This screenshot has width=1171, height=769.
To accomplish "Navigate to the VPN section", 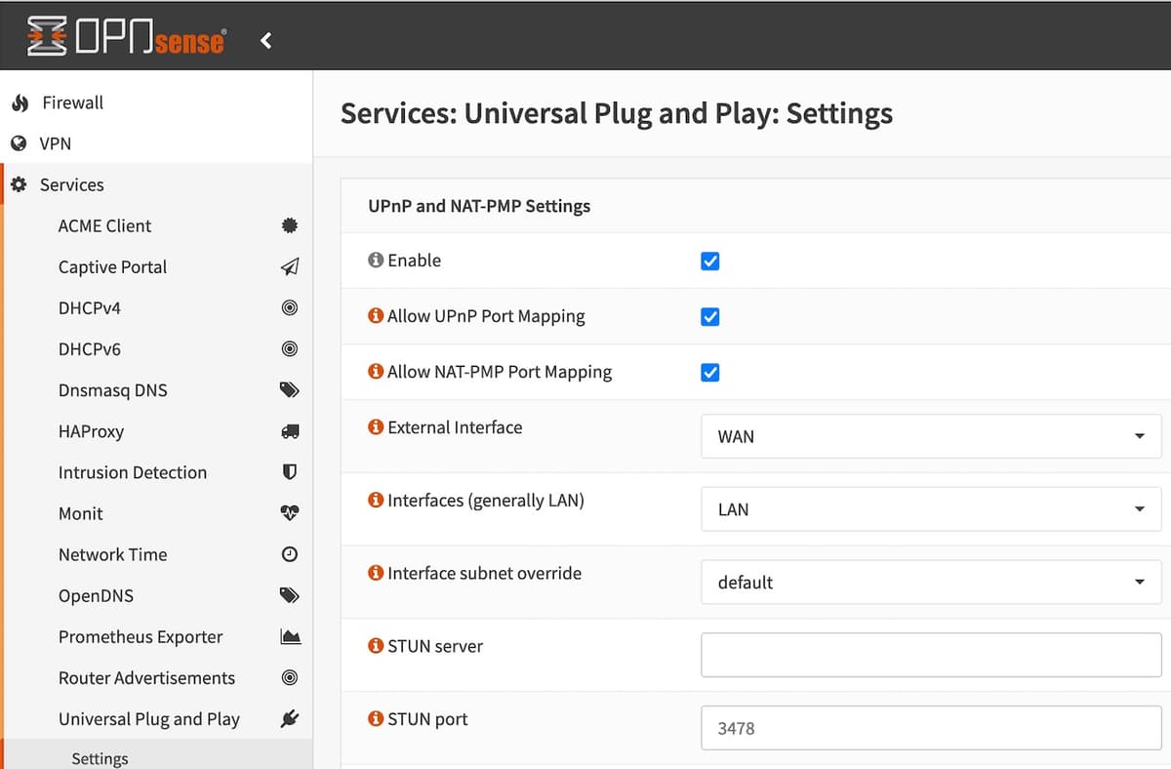I will coord(56,143).
